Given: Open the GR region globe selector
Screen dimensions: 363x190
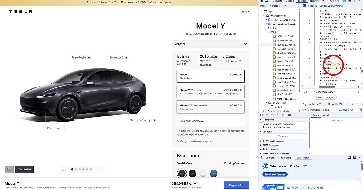Looking at the screenshot, I should click(x=244, y=11).
